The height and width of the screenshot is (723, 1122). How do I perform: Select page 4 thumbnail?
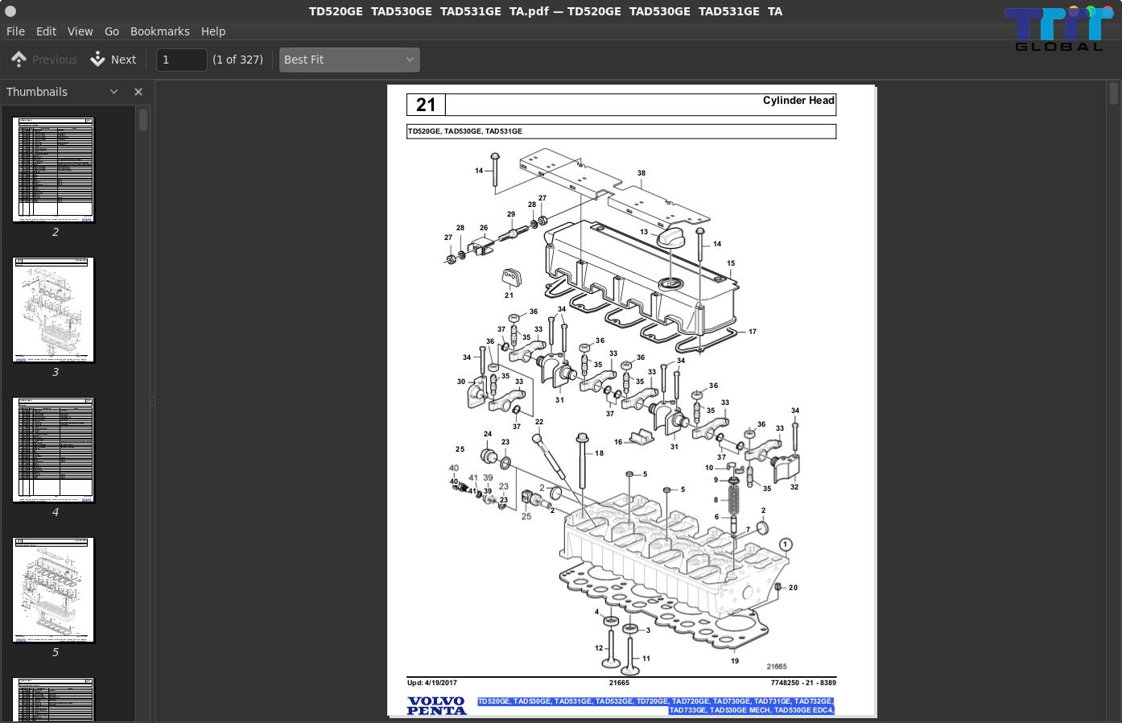pyautogui.click(x=54, y=450)
